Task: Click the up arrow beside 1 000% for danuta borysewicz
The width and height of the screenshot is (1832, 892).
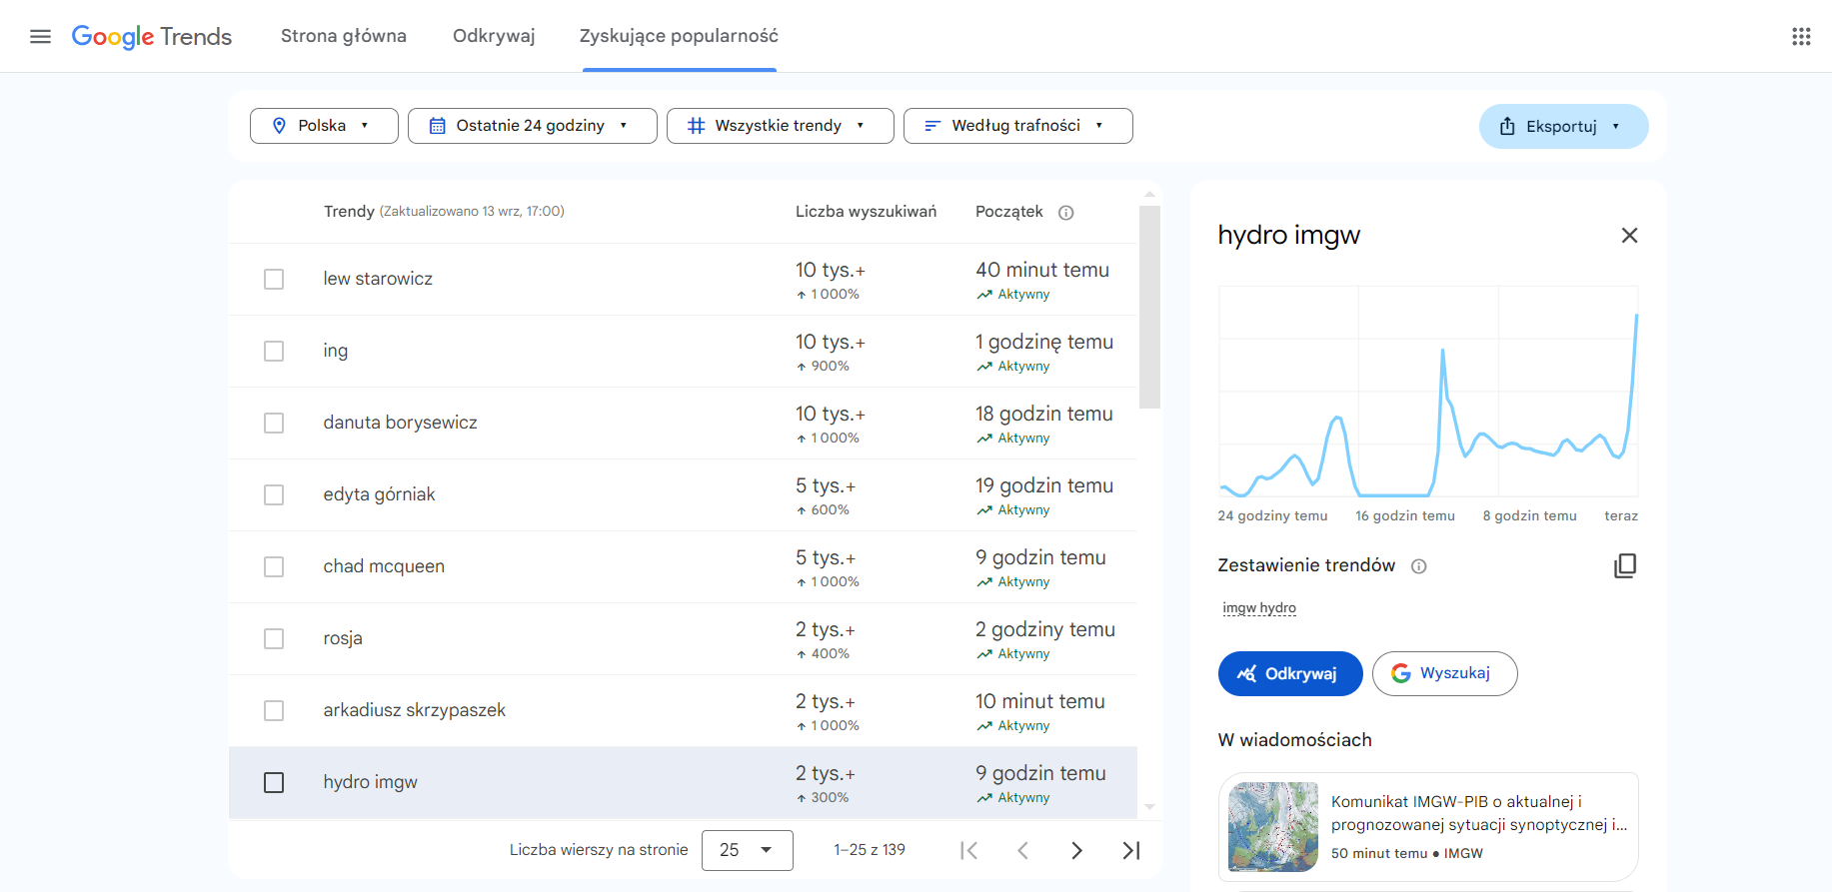Action: 802,439
